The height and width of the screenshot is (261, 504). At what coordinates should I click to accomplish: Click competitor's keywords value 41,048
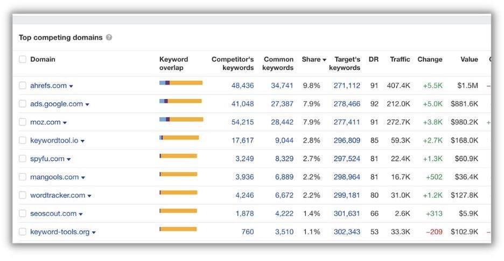pyautogui.click(x=243, y=104)
